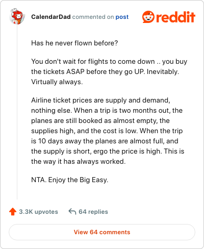Click the paragraph starting "You don't wait for flights"

click(x=109, y=71)
